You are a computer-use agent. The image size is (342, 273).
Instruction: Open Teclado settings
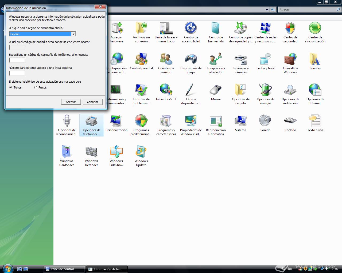(290, 123)
